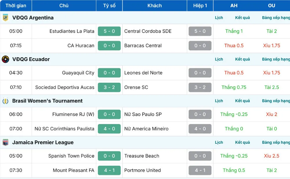Viewport: 290px width, 179px height.
Task: Select team Nữ SC Corinthians Paulista
Action: click(64, 129)
